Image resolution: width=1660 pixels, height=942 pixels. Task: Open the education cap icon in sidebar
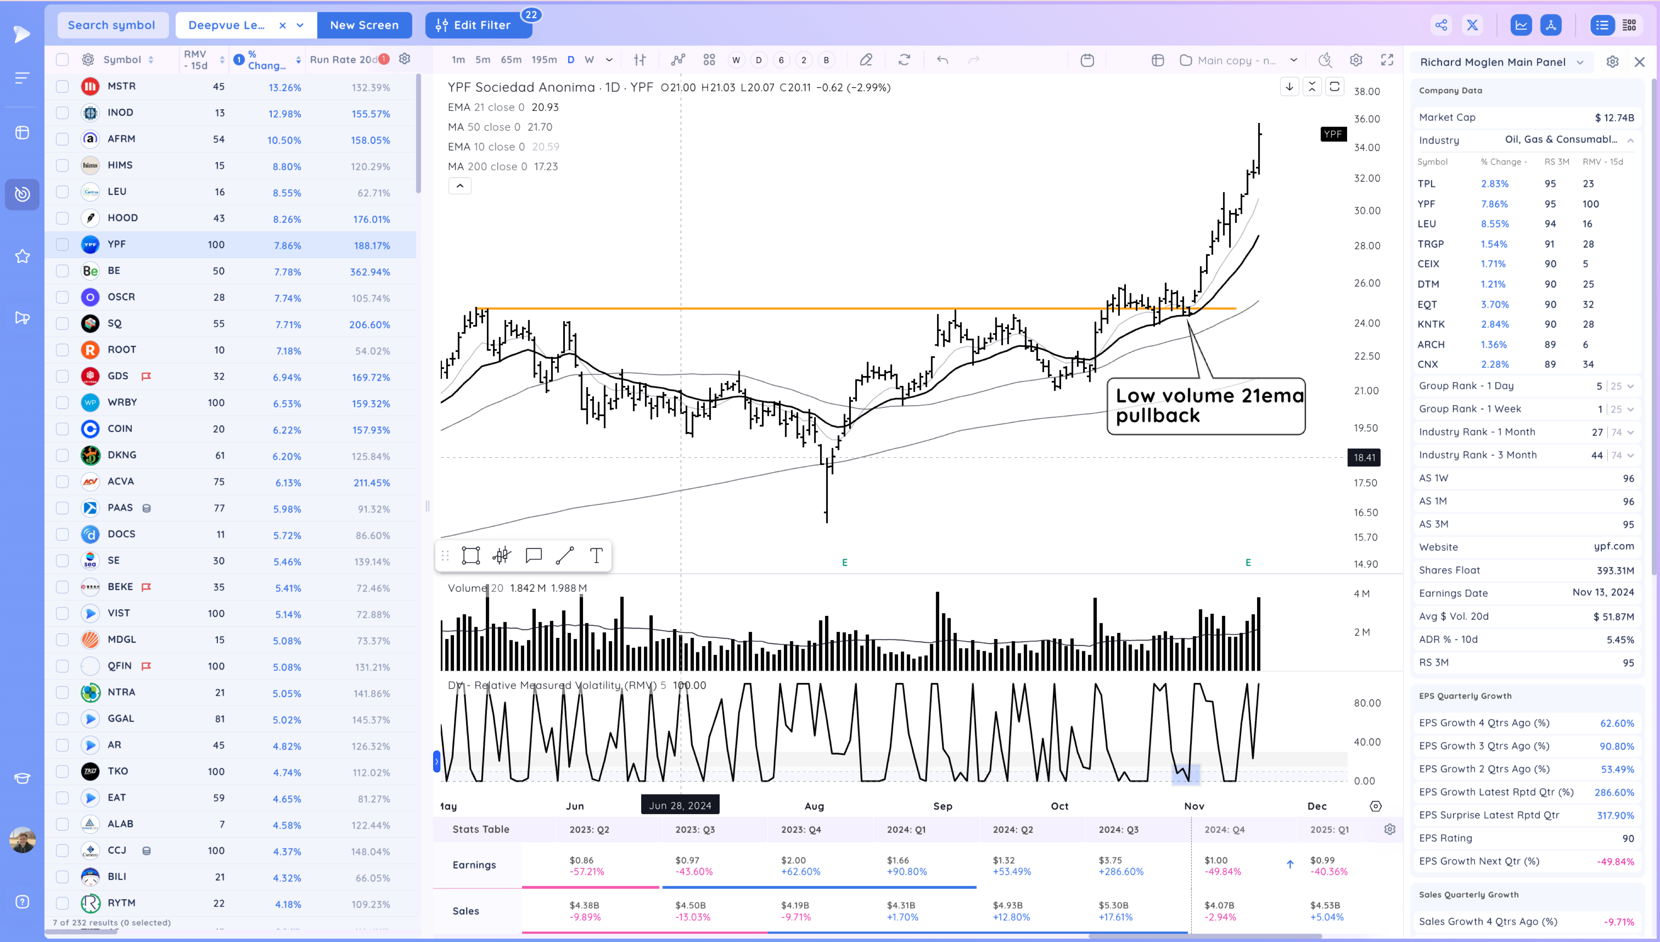(22, 778)
